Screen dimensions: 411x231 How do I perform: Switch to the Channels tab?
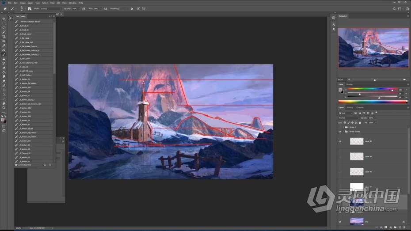point(360,108)
